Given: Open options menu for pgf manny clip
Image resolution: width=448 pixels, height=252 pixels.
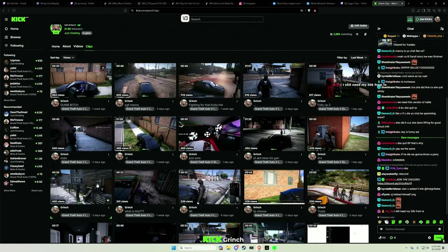Looking at the screenshot, I should (x=173, y=101).
